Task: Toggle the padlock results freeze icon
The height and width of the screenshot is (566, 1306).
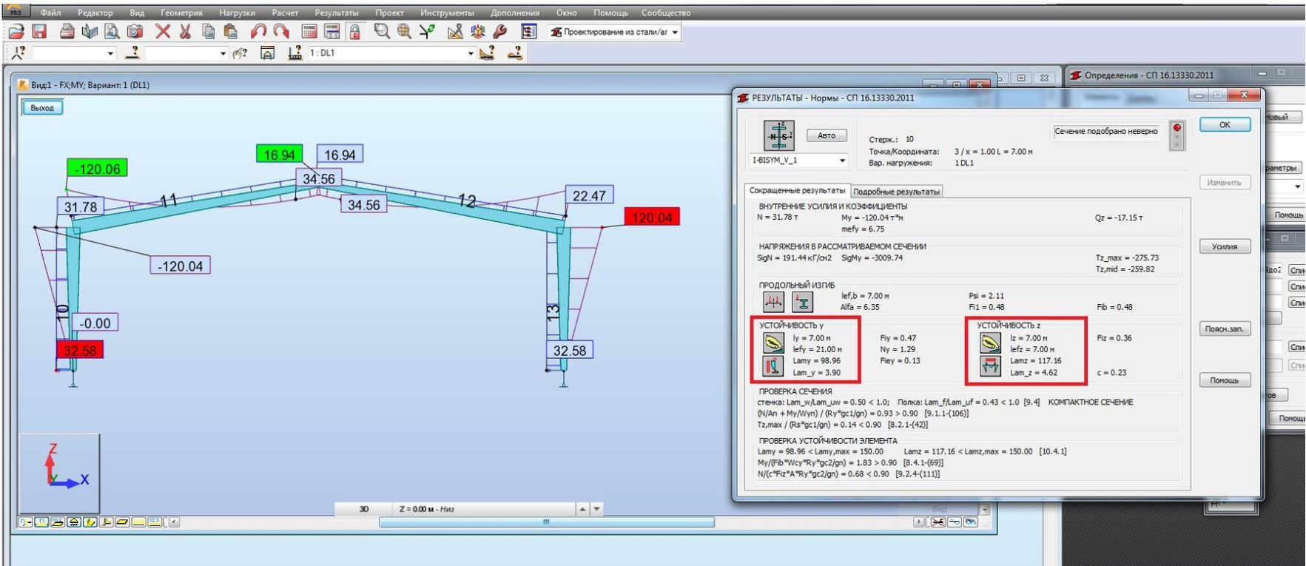Action: (355, 31)
